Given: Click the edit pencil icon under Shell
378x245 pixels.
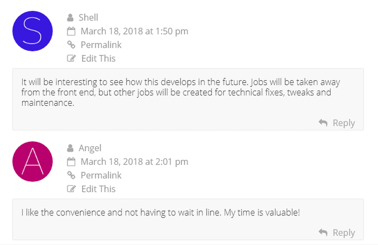Looking at the screenshot, I should click(71, 58).
